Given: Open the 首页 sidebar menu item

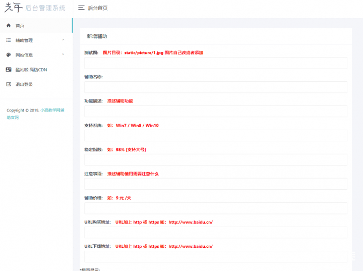Looking at the screenshot, I should (36, 26).
